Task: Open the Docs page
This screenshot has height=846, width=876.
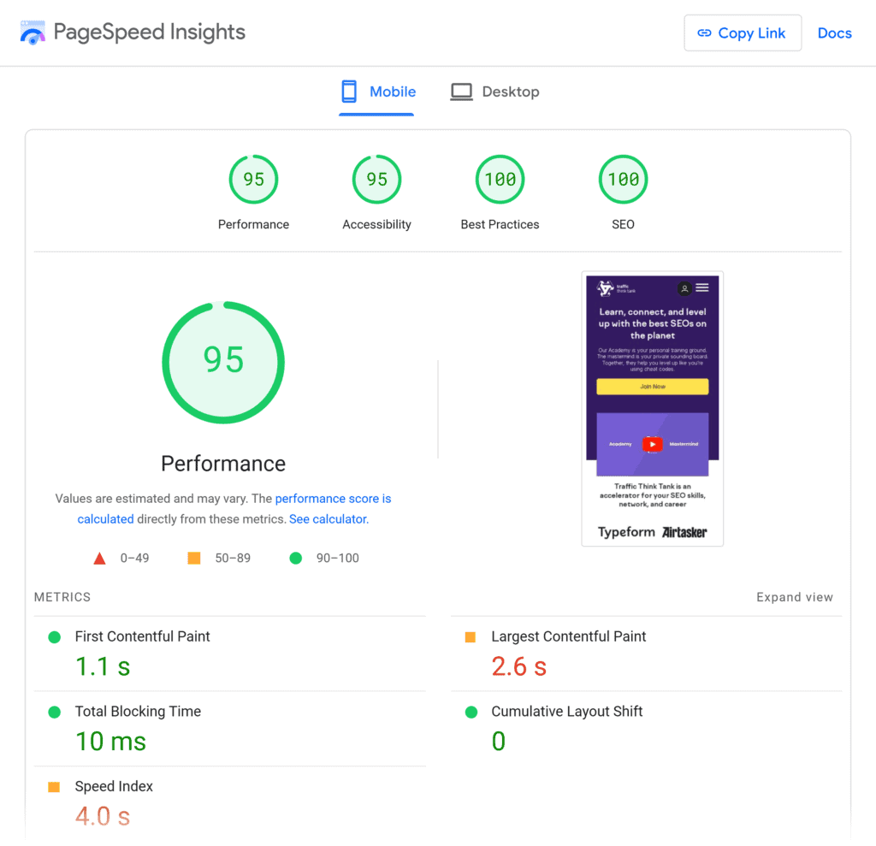Action: coord(834,33)
